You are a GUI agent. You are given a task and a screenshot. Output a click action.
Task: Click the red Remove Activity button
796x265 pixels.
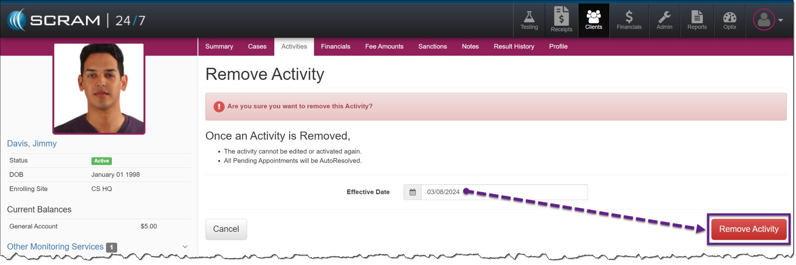tap(748, 229)
